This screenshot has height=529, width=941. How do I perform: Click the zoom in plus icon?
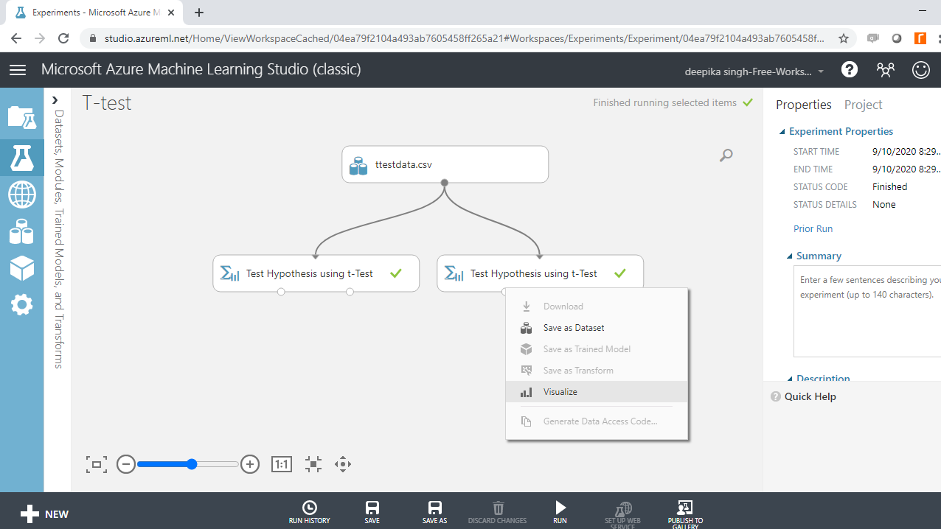click(x=250, y=464)
